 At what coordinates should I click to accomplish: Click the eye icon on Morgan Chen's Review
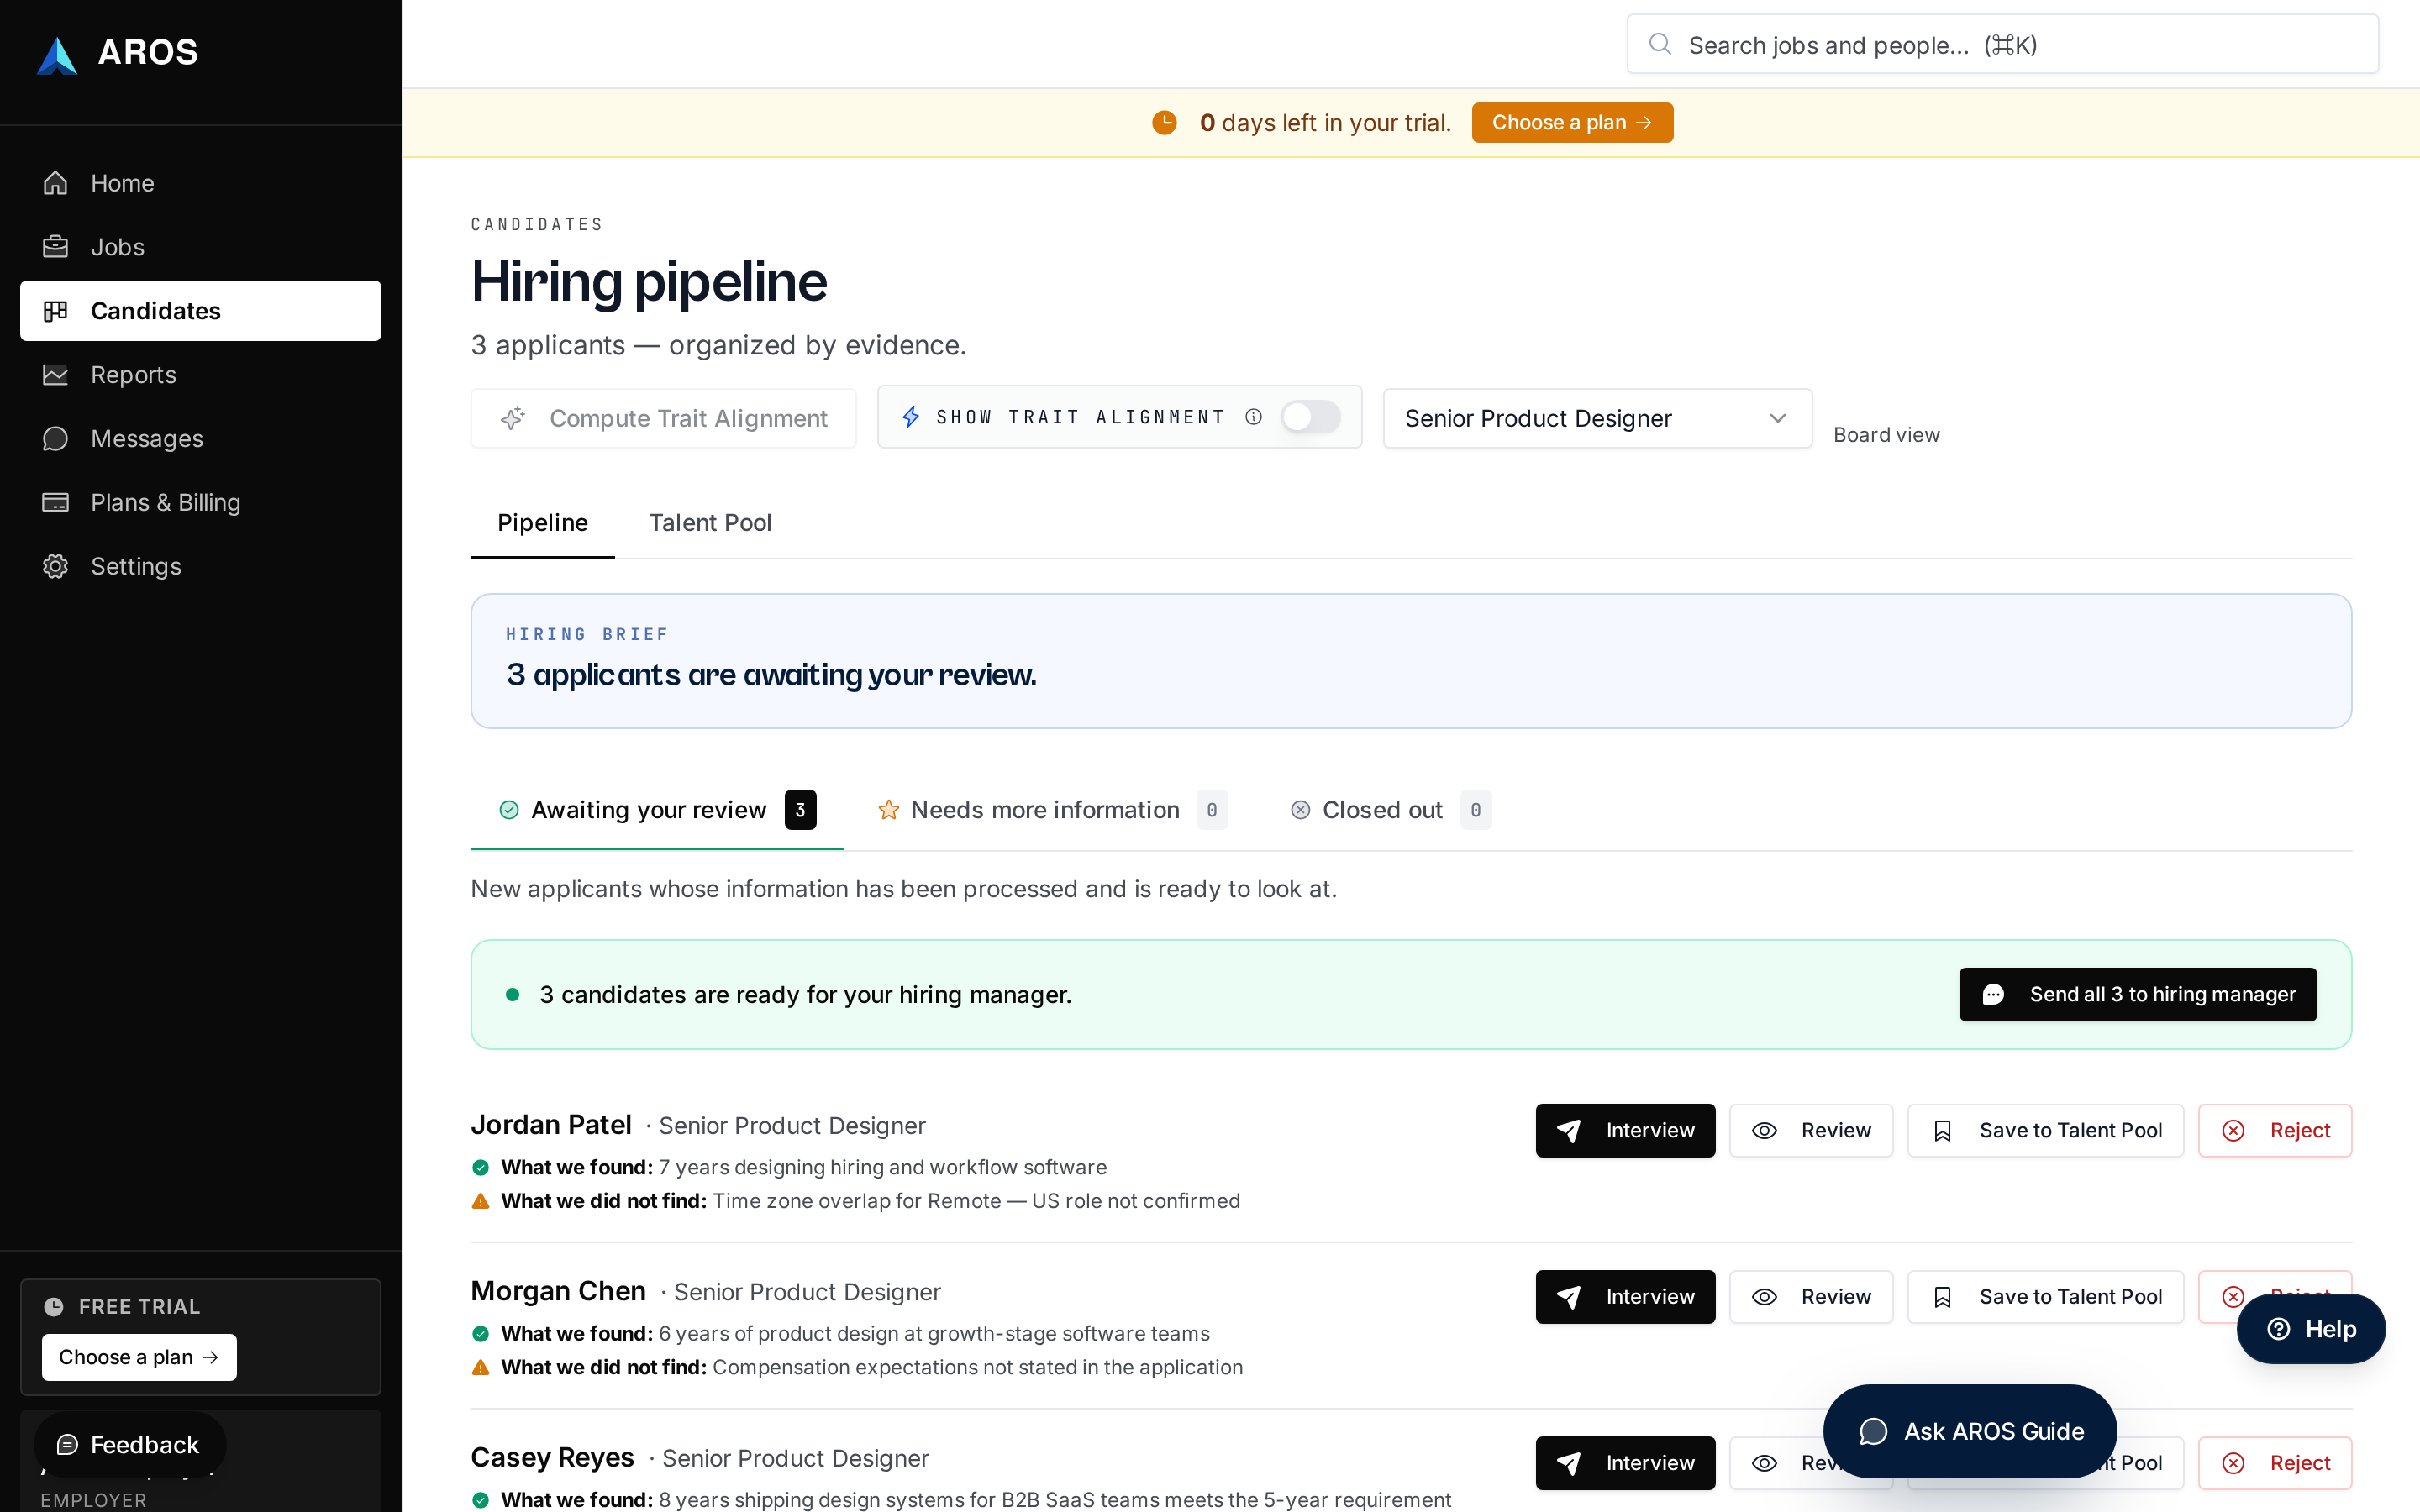click(x=1764, y=1297)
